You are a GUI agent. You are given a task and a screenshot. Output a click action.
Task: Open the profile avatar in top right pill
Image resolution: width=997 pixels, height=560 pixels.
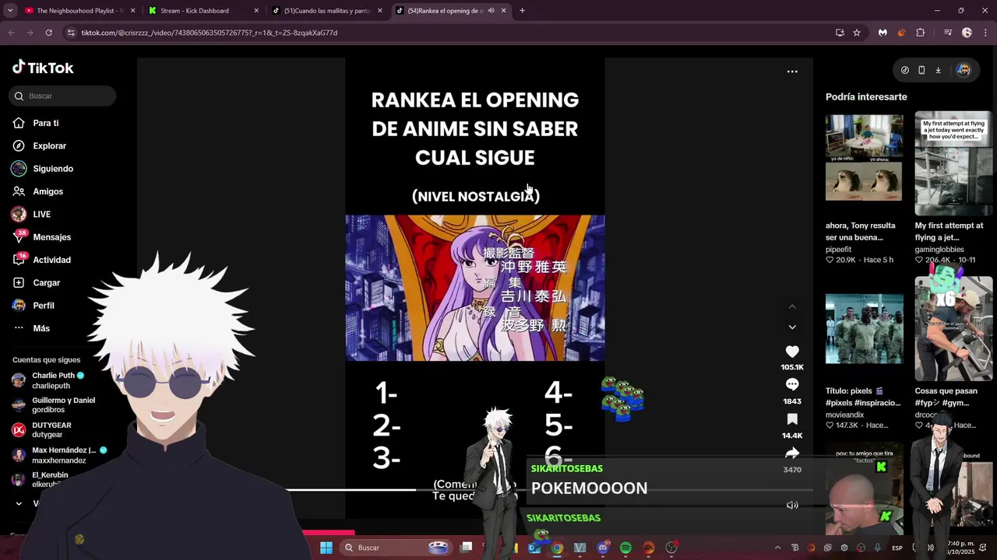tap(964, 70)
